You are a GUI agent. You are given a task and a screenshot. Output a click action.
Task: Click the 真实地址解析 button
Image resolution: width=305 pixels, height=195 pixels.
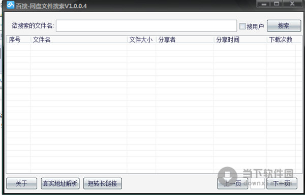60,183
